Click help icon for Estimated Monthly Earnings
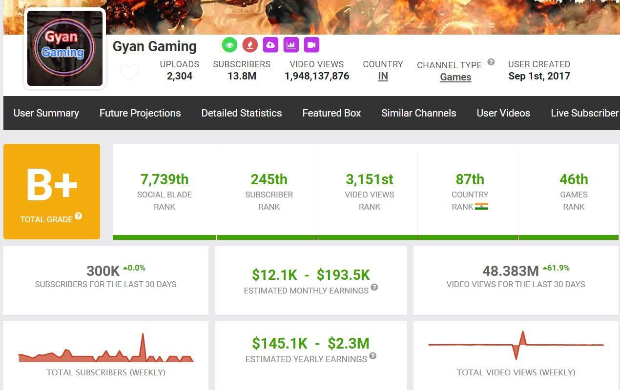Viewport: 620px width, 390px height. click(x=374, y=287)
